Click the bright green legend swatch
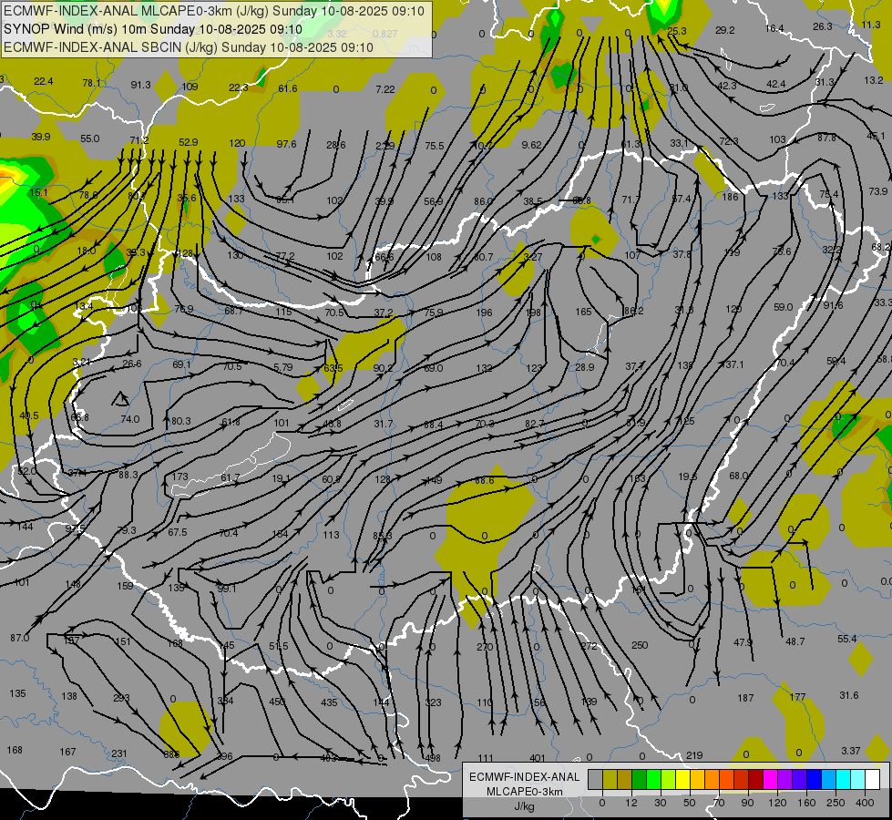The height and width of the screenshot is (820, 892). pos(653,779)
